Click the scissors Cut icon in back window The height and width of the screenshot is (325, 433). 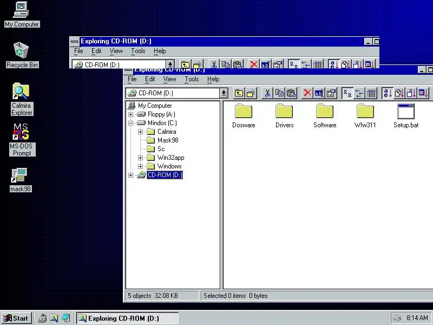coord(213,64)
